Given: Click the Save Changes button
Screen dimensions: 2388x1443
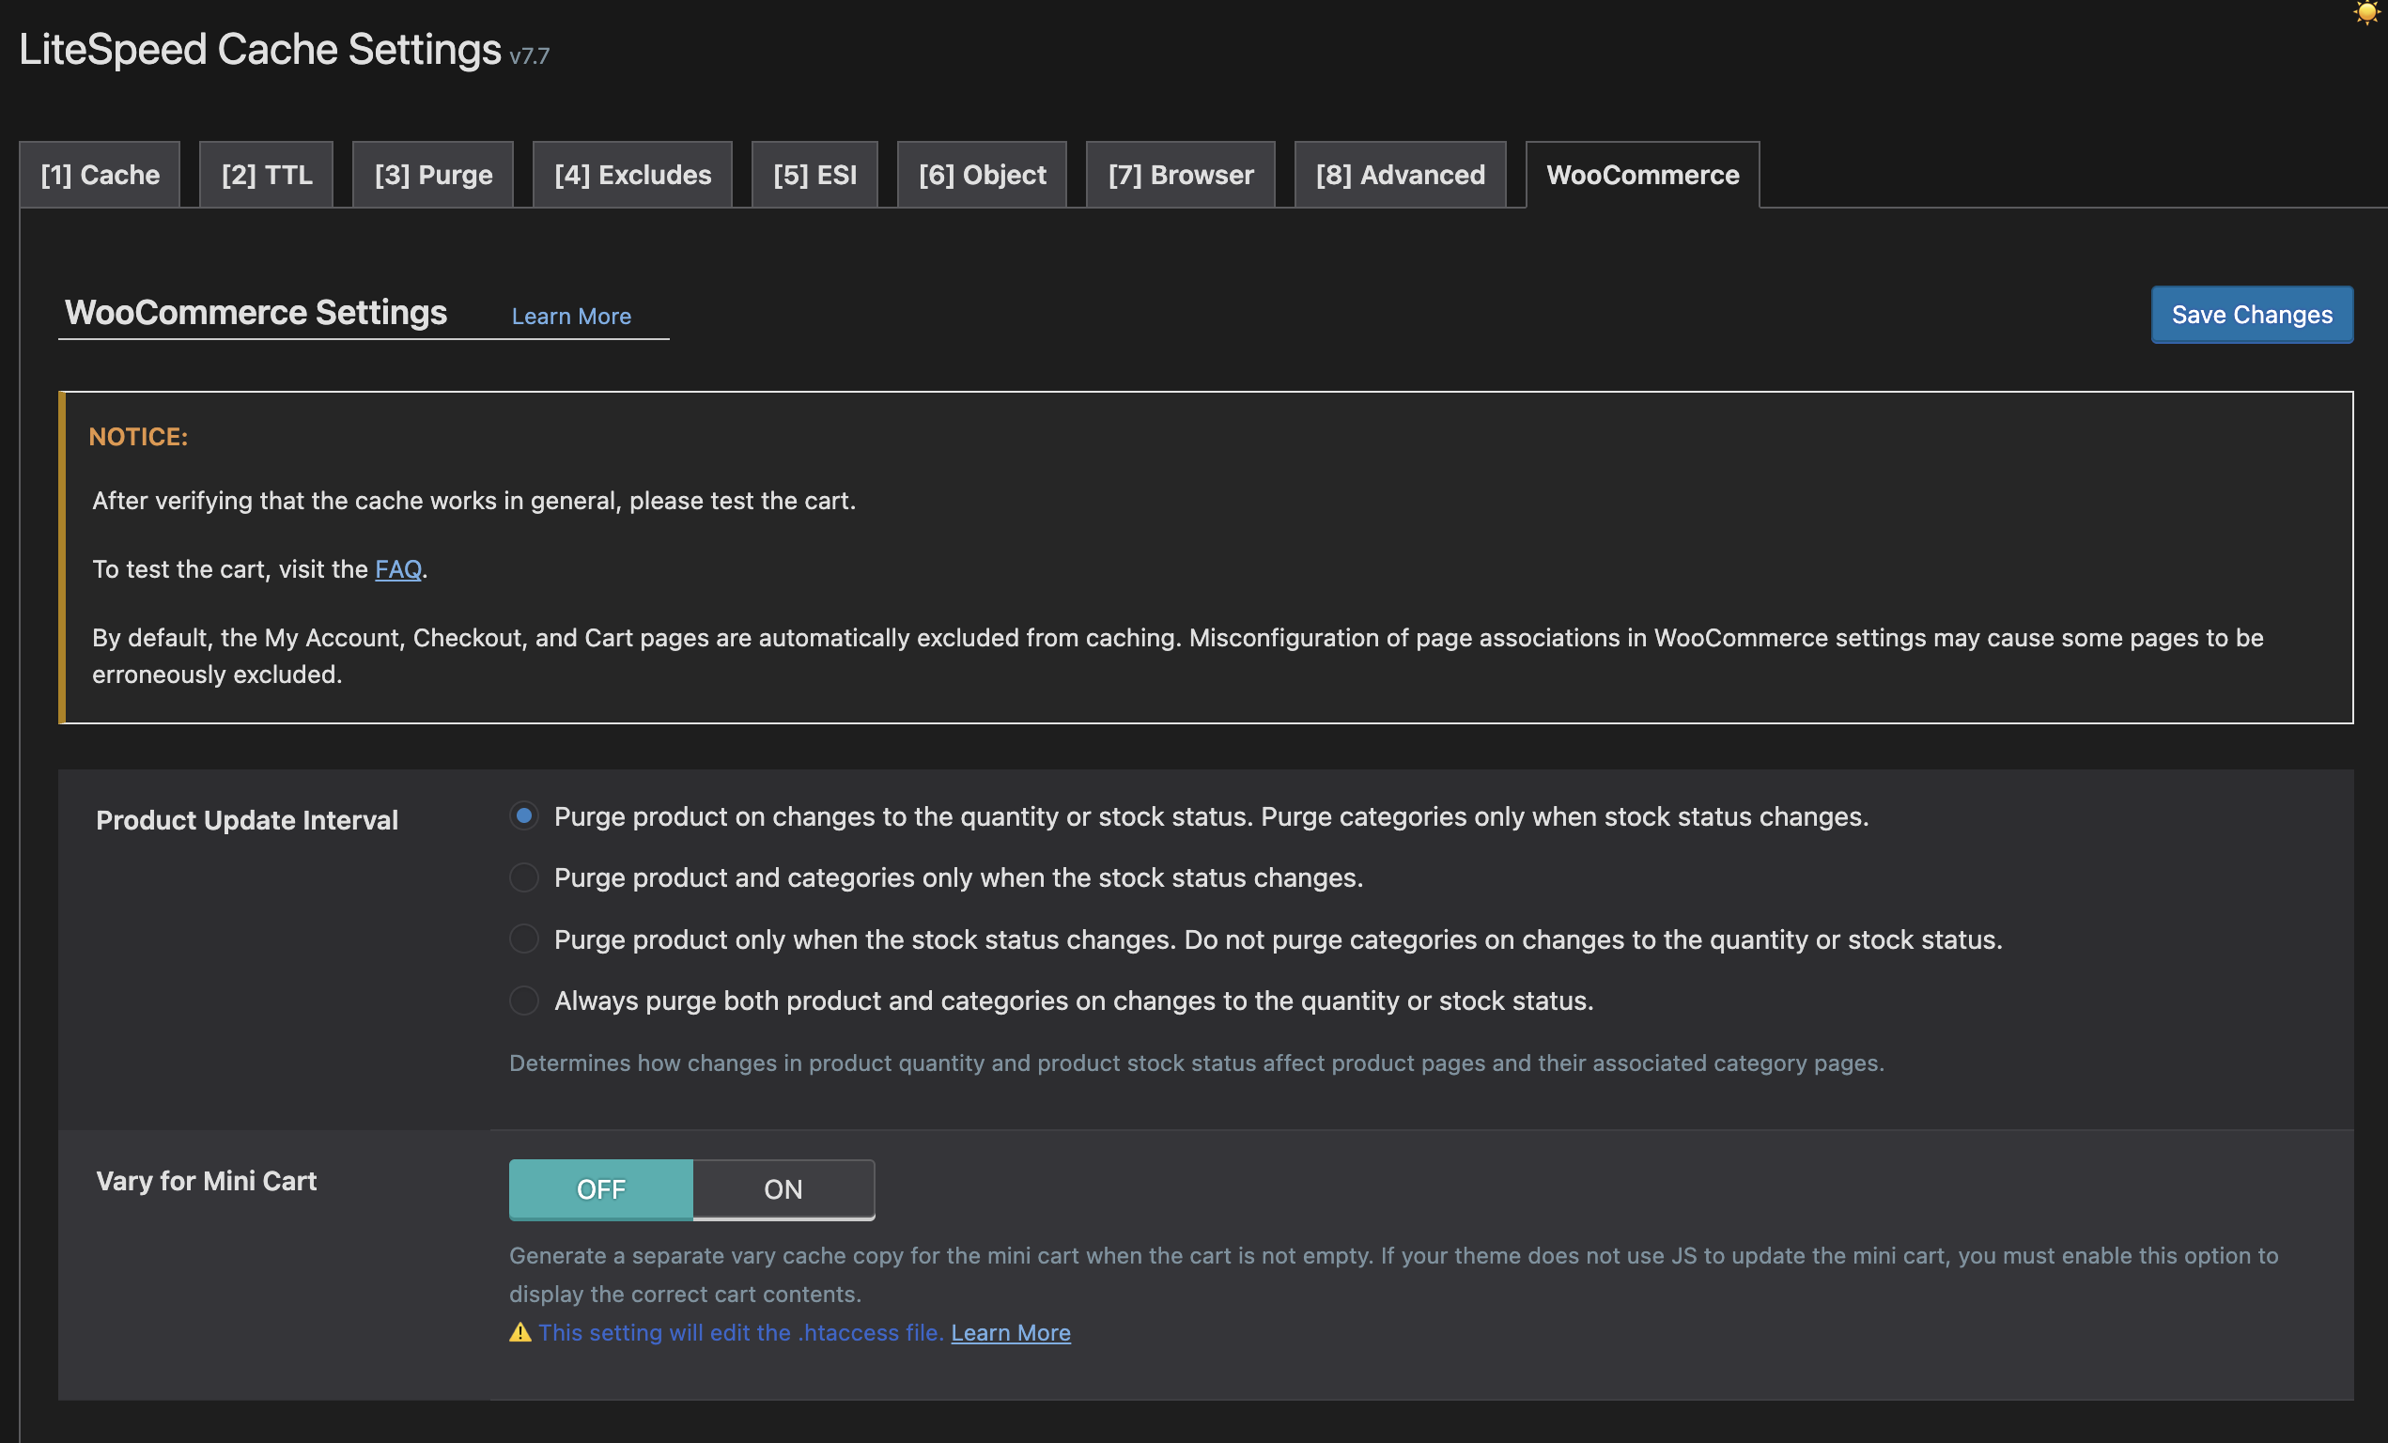Looking at the screenshot, I should click(2252, 315).
